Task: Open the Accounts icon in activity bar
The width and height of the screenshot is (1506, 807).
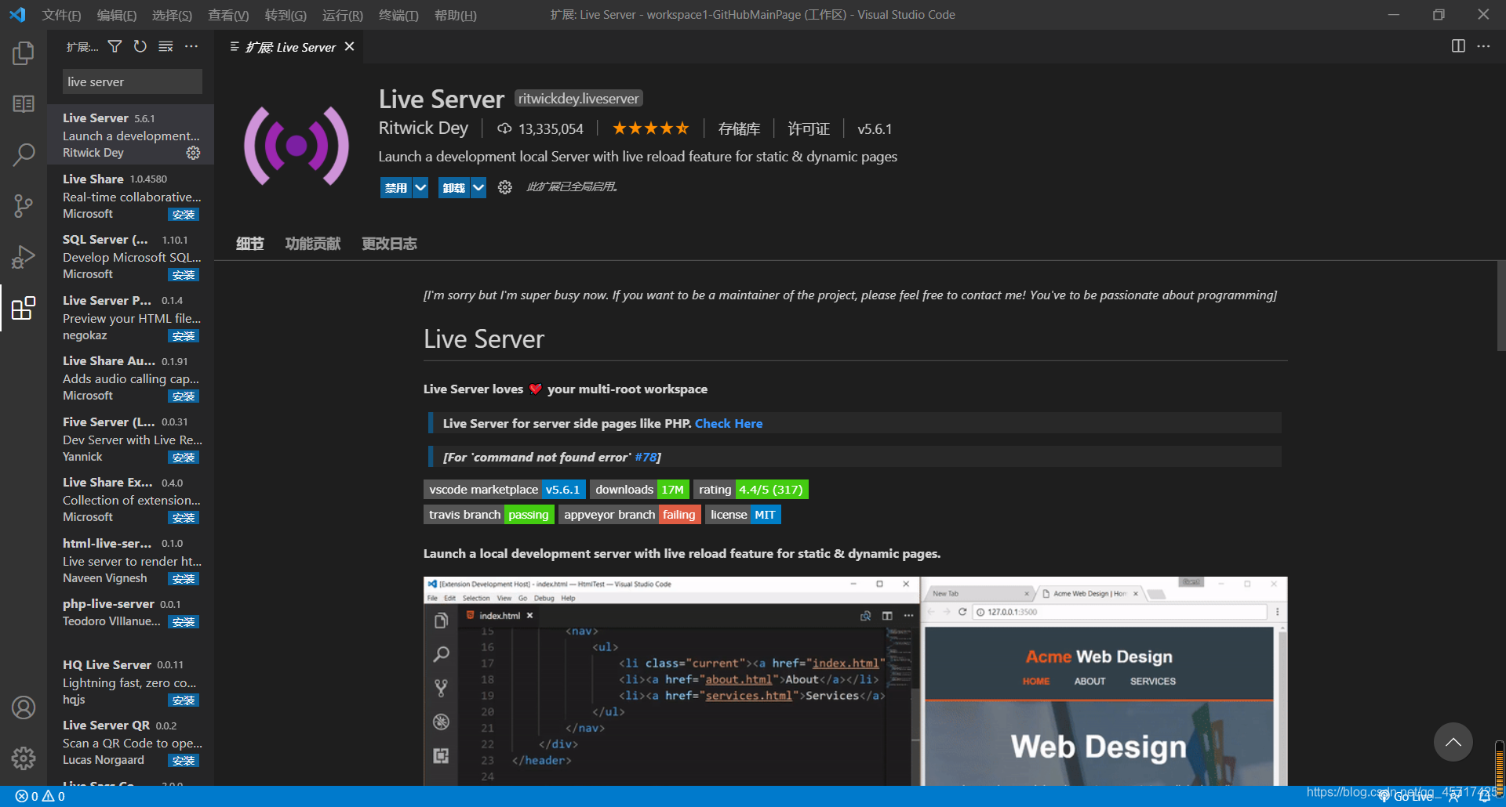Action: coord(24,707)
